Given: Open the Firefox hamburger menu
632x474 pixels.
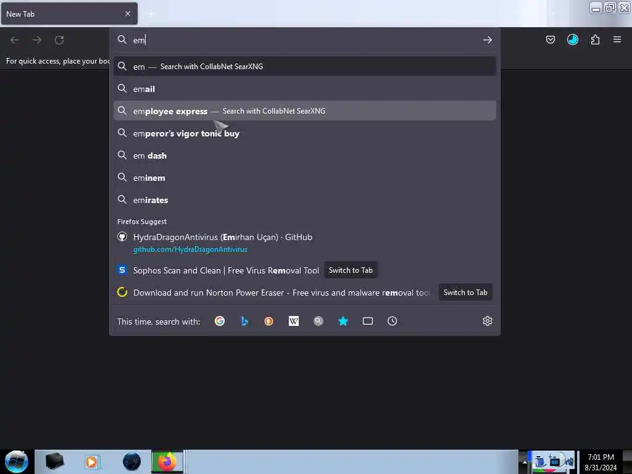Looking at the screenshot, I should click(617, 39).
